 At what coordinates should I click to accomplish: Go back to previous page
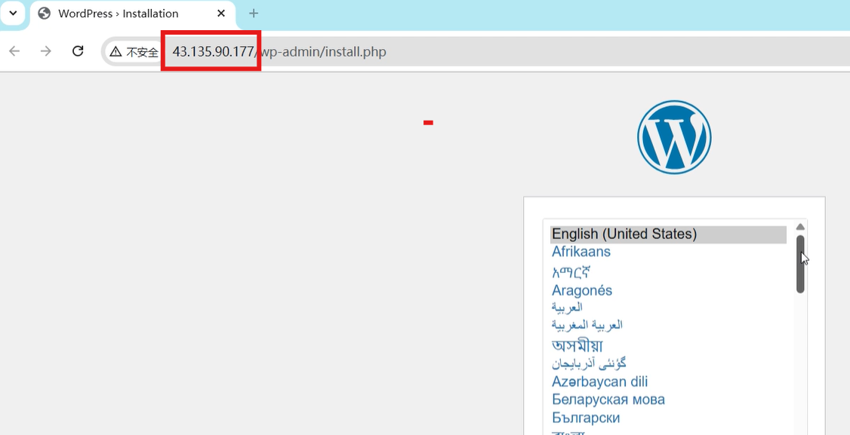click(x=14, y=51)
